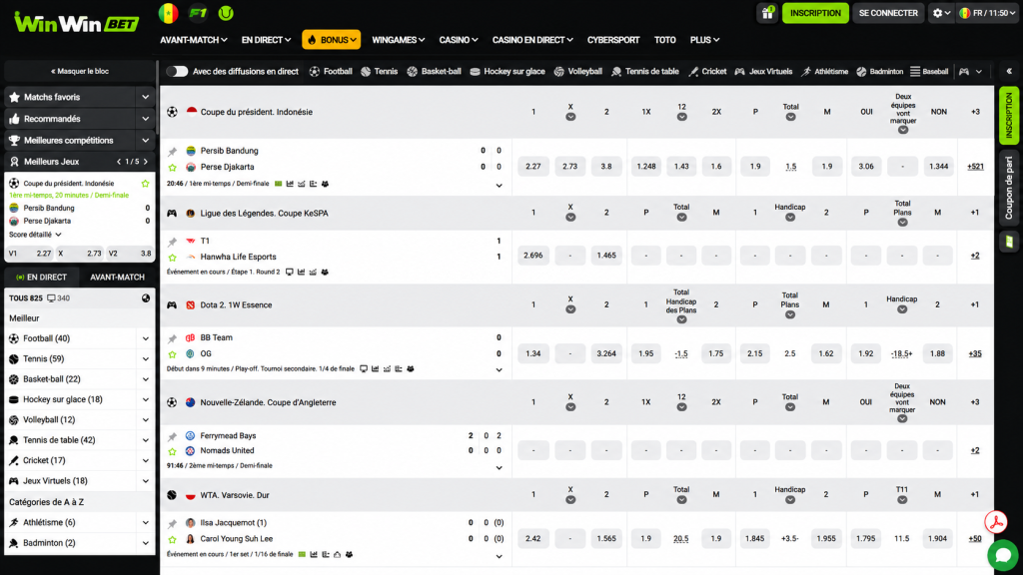Select the Football sport filter
The height and width of the screenshot is (575, 1023).
(x=331, y=72)
